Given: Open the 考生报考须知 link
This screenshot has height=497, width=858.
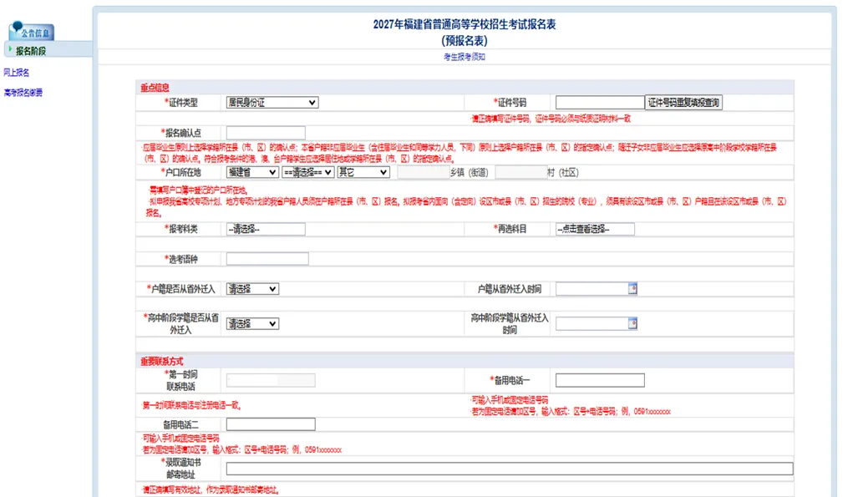Looking at the screenshot, I should pyautogui.click(x=464, y=57).
